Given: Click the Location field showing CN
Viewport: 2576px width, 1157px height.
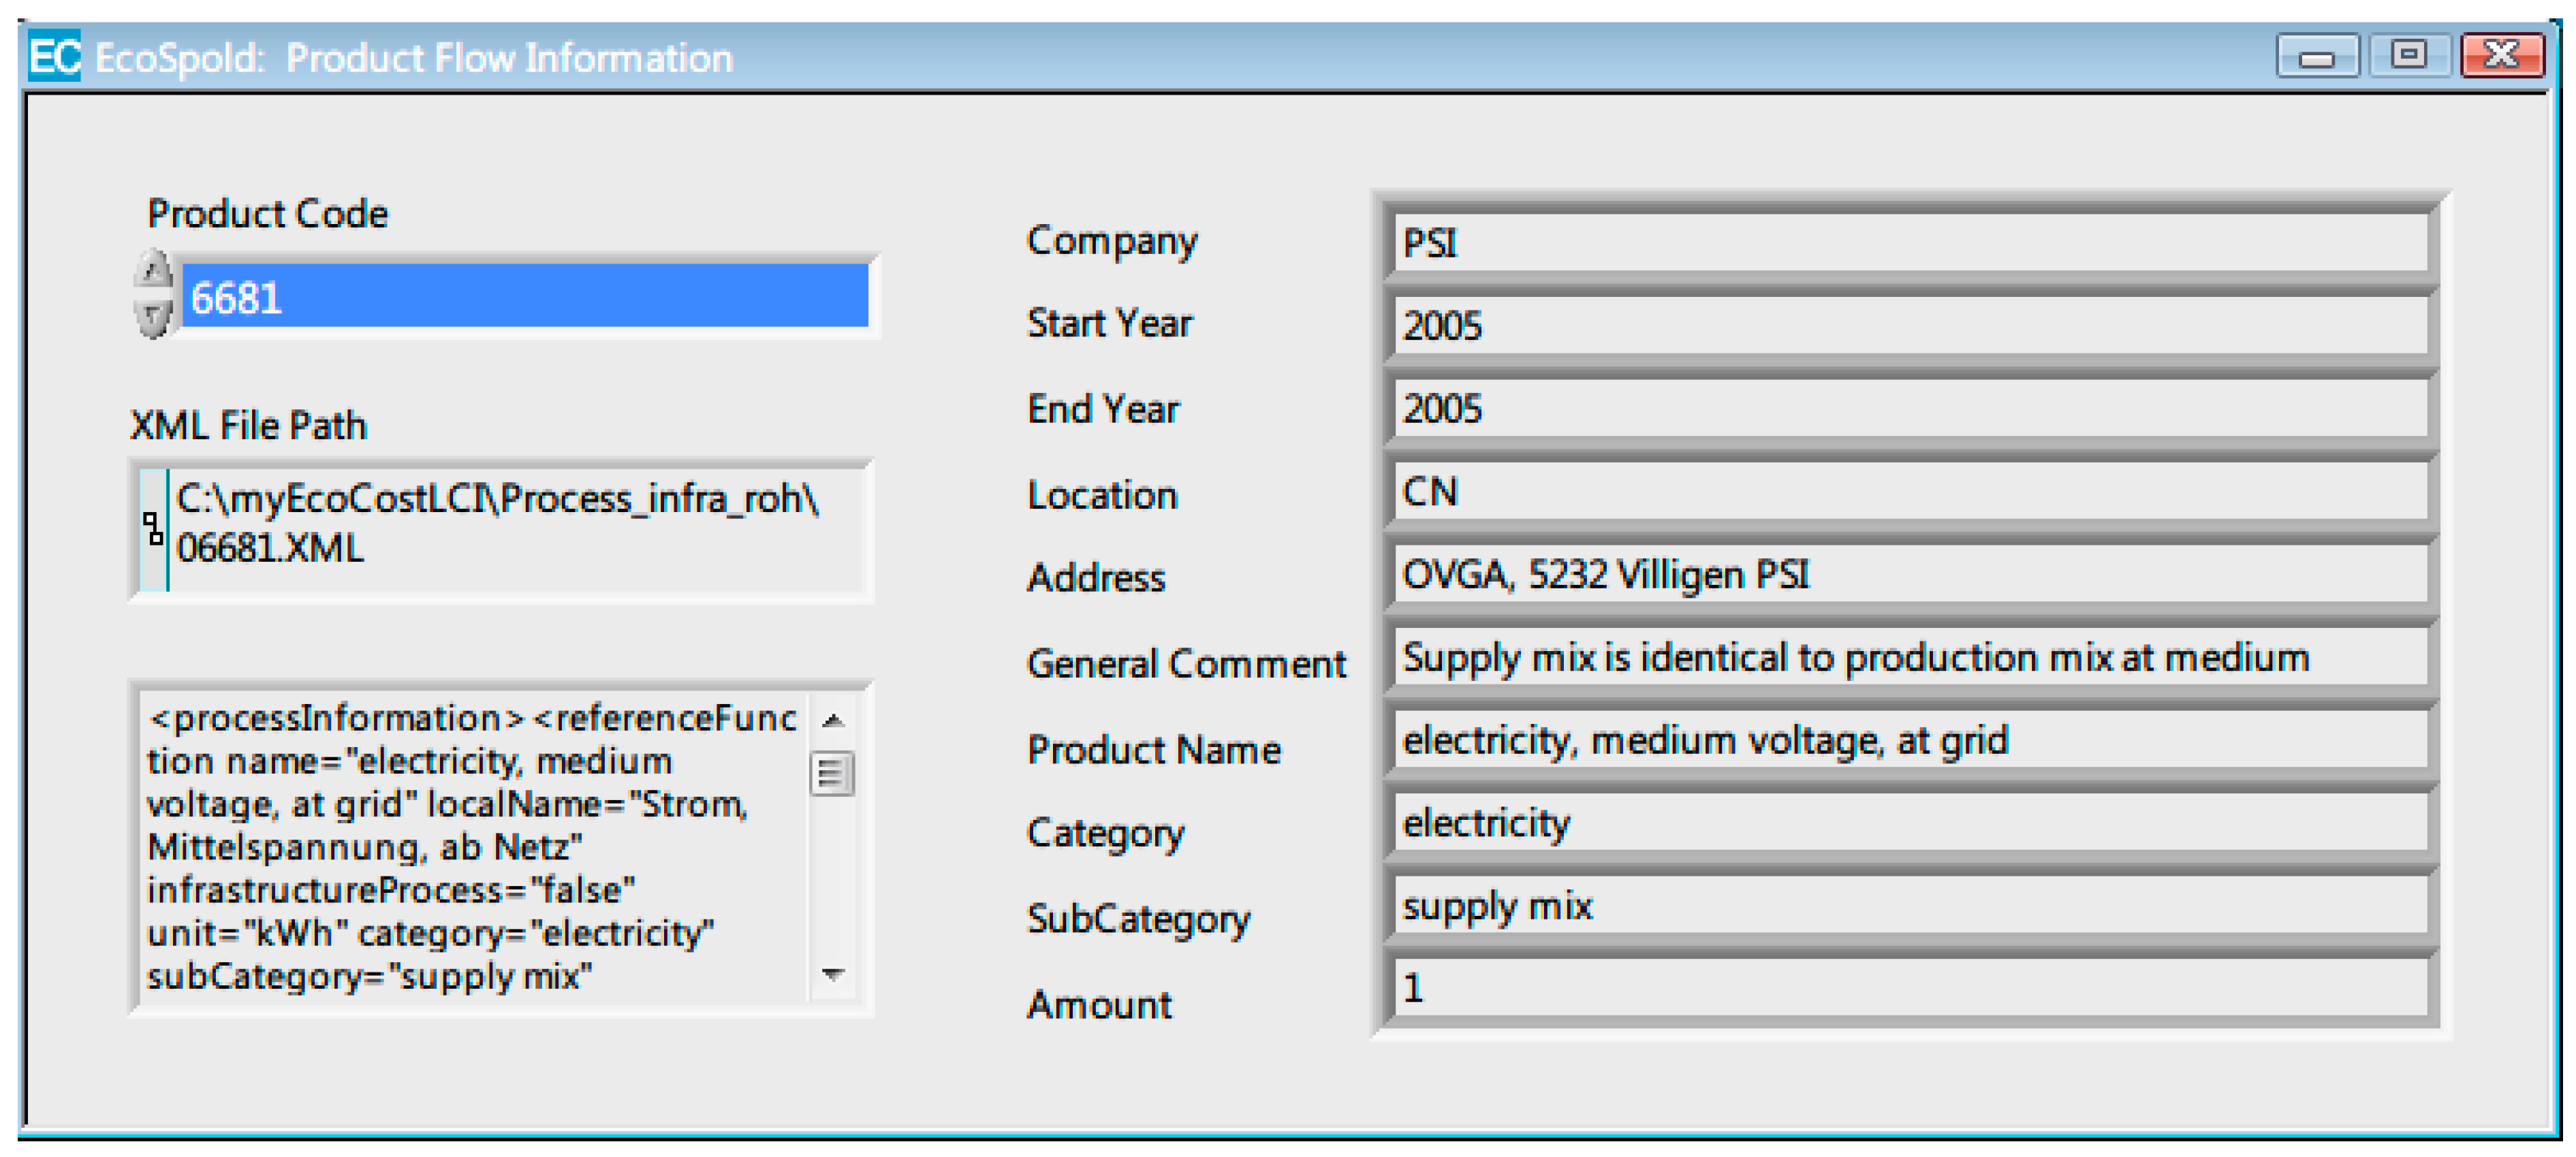Looking at the screenshot, I should 1911,491.
